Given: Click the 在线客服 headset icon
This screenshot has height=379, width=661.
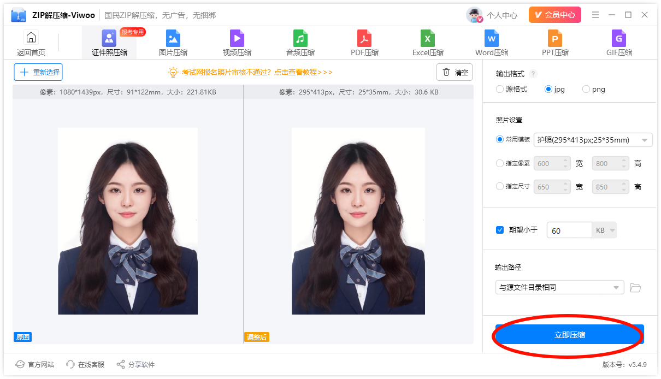Looking at the screenshot, I should pyautogui.click(x=70, y=364).
